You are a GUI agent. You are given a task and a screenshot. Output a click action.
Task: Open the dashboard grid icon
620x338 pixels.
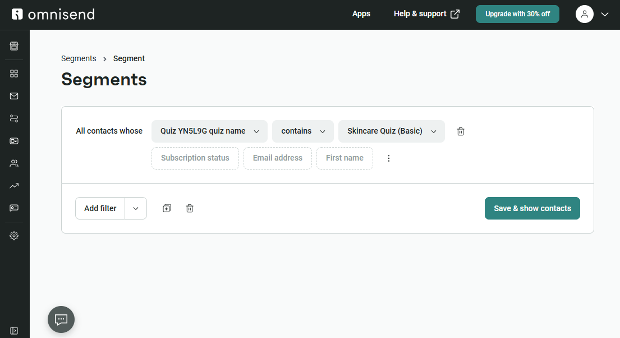point(14,74)
